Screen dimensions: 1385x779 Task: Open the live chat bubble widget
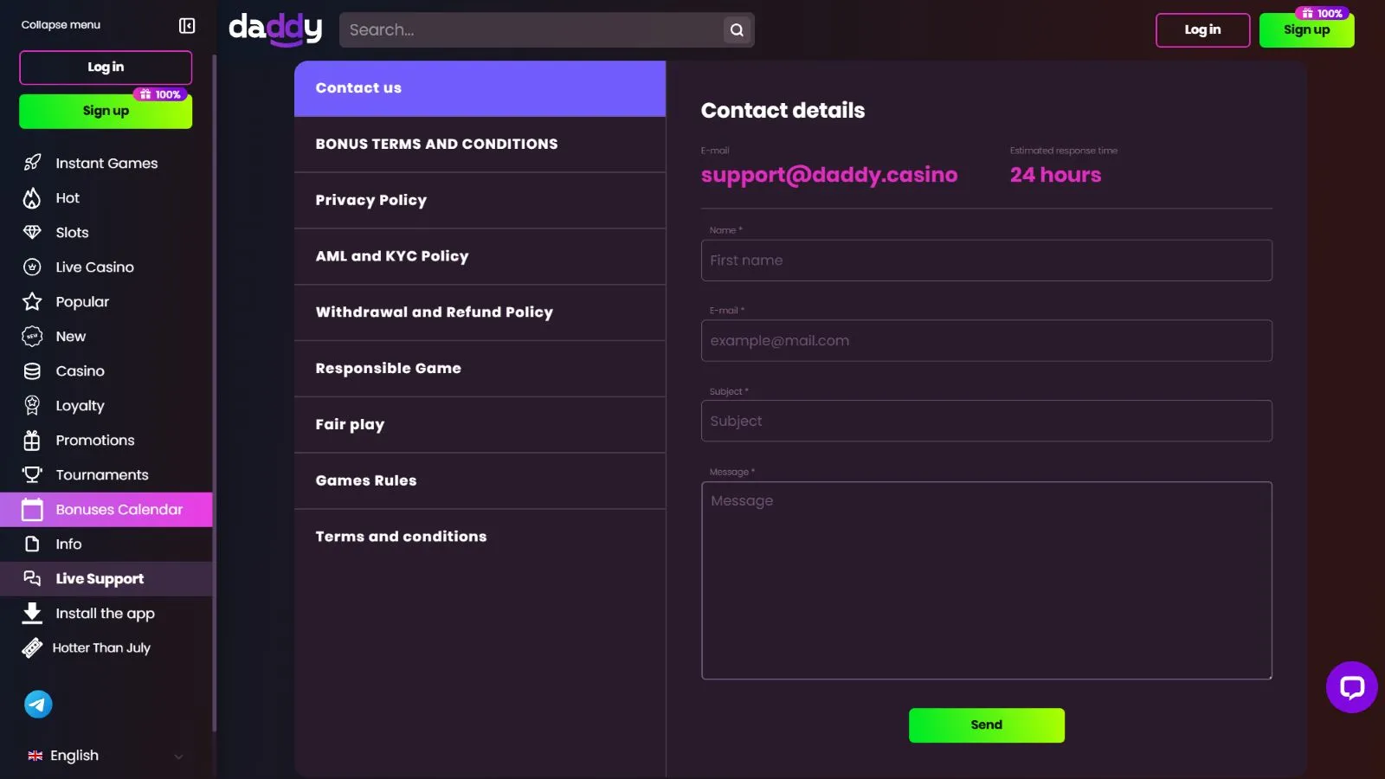coord(1351,687)
